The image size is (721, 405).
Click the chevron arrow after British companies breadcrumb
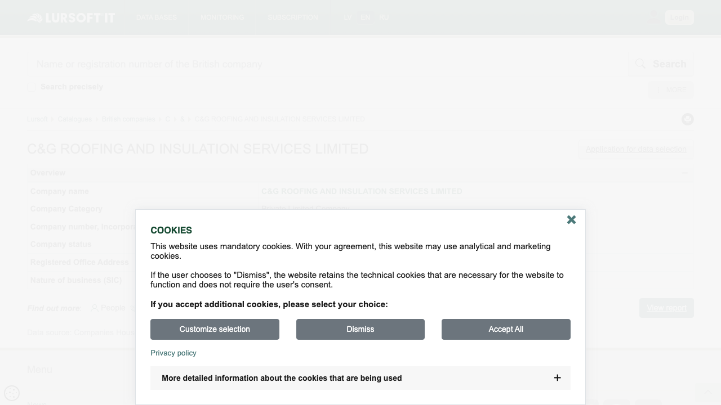pyautogui.click(x=161, y=119)
